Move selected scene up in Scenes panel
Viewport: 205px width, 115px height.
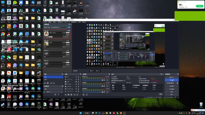tap(51, 83)
